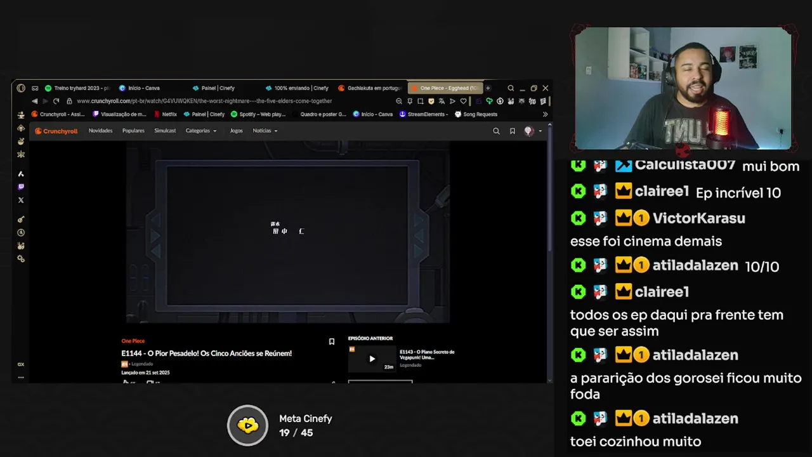Show hidden bookmarks with double chevron
Screen dimensions: 812x457
point(545,114)
